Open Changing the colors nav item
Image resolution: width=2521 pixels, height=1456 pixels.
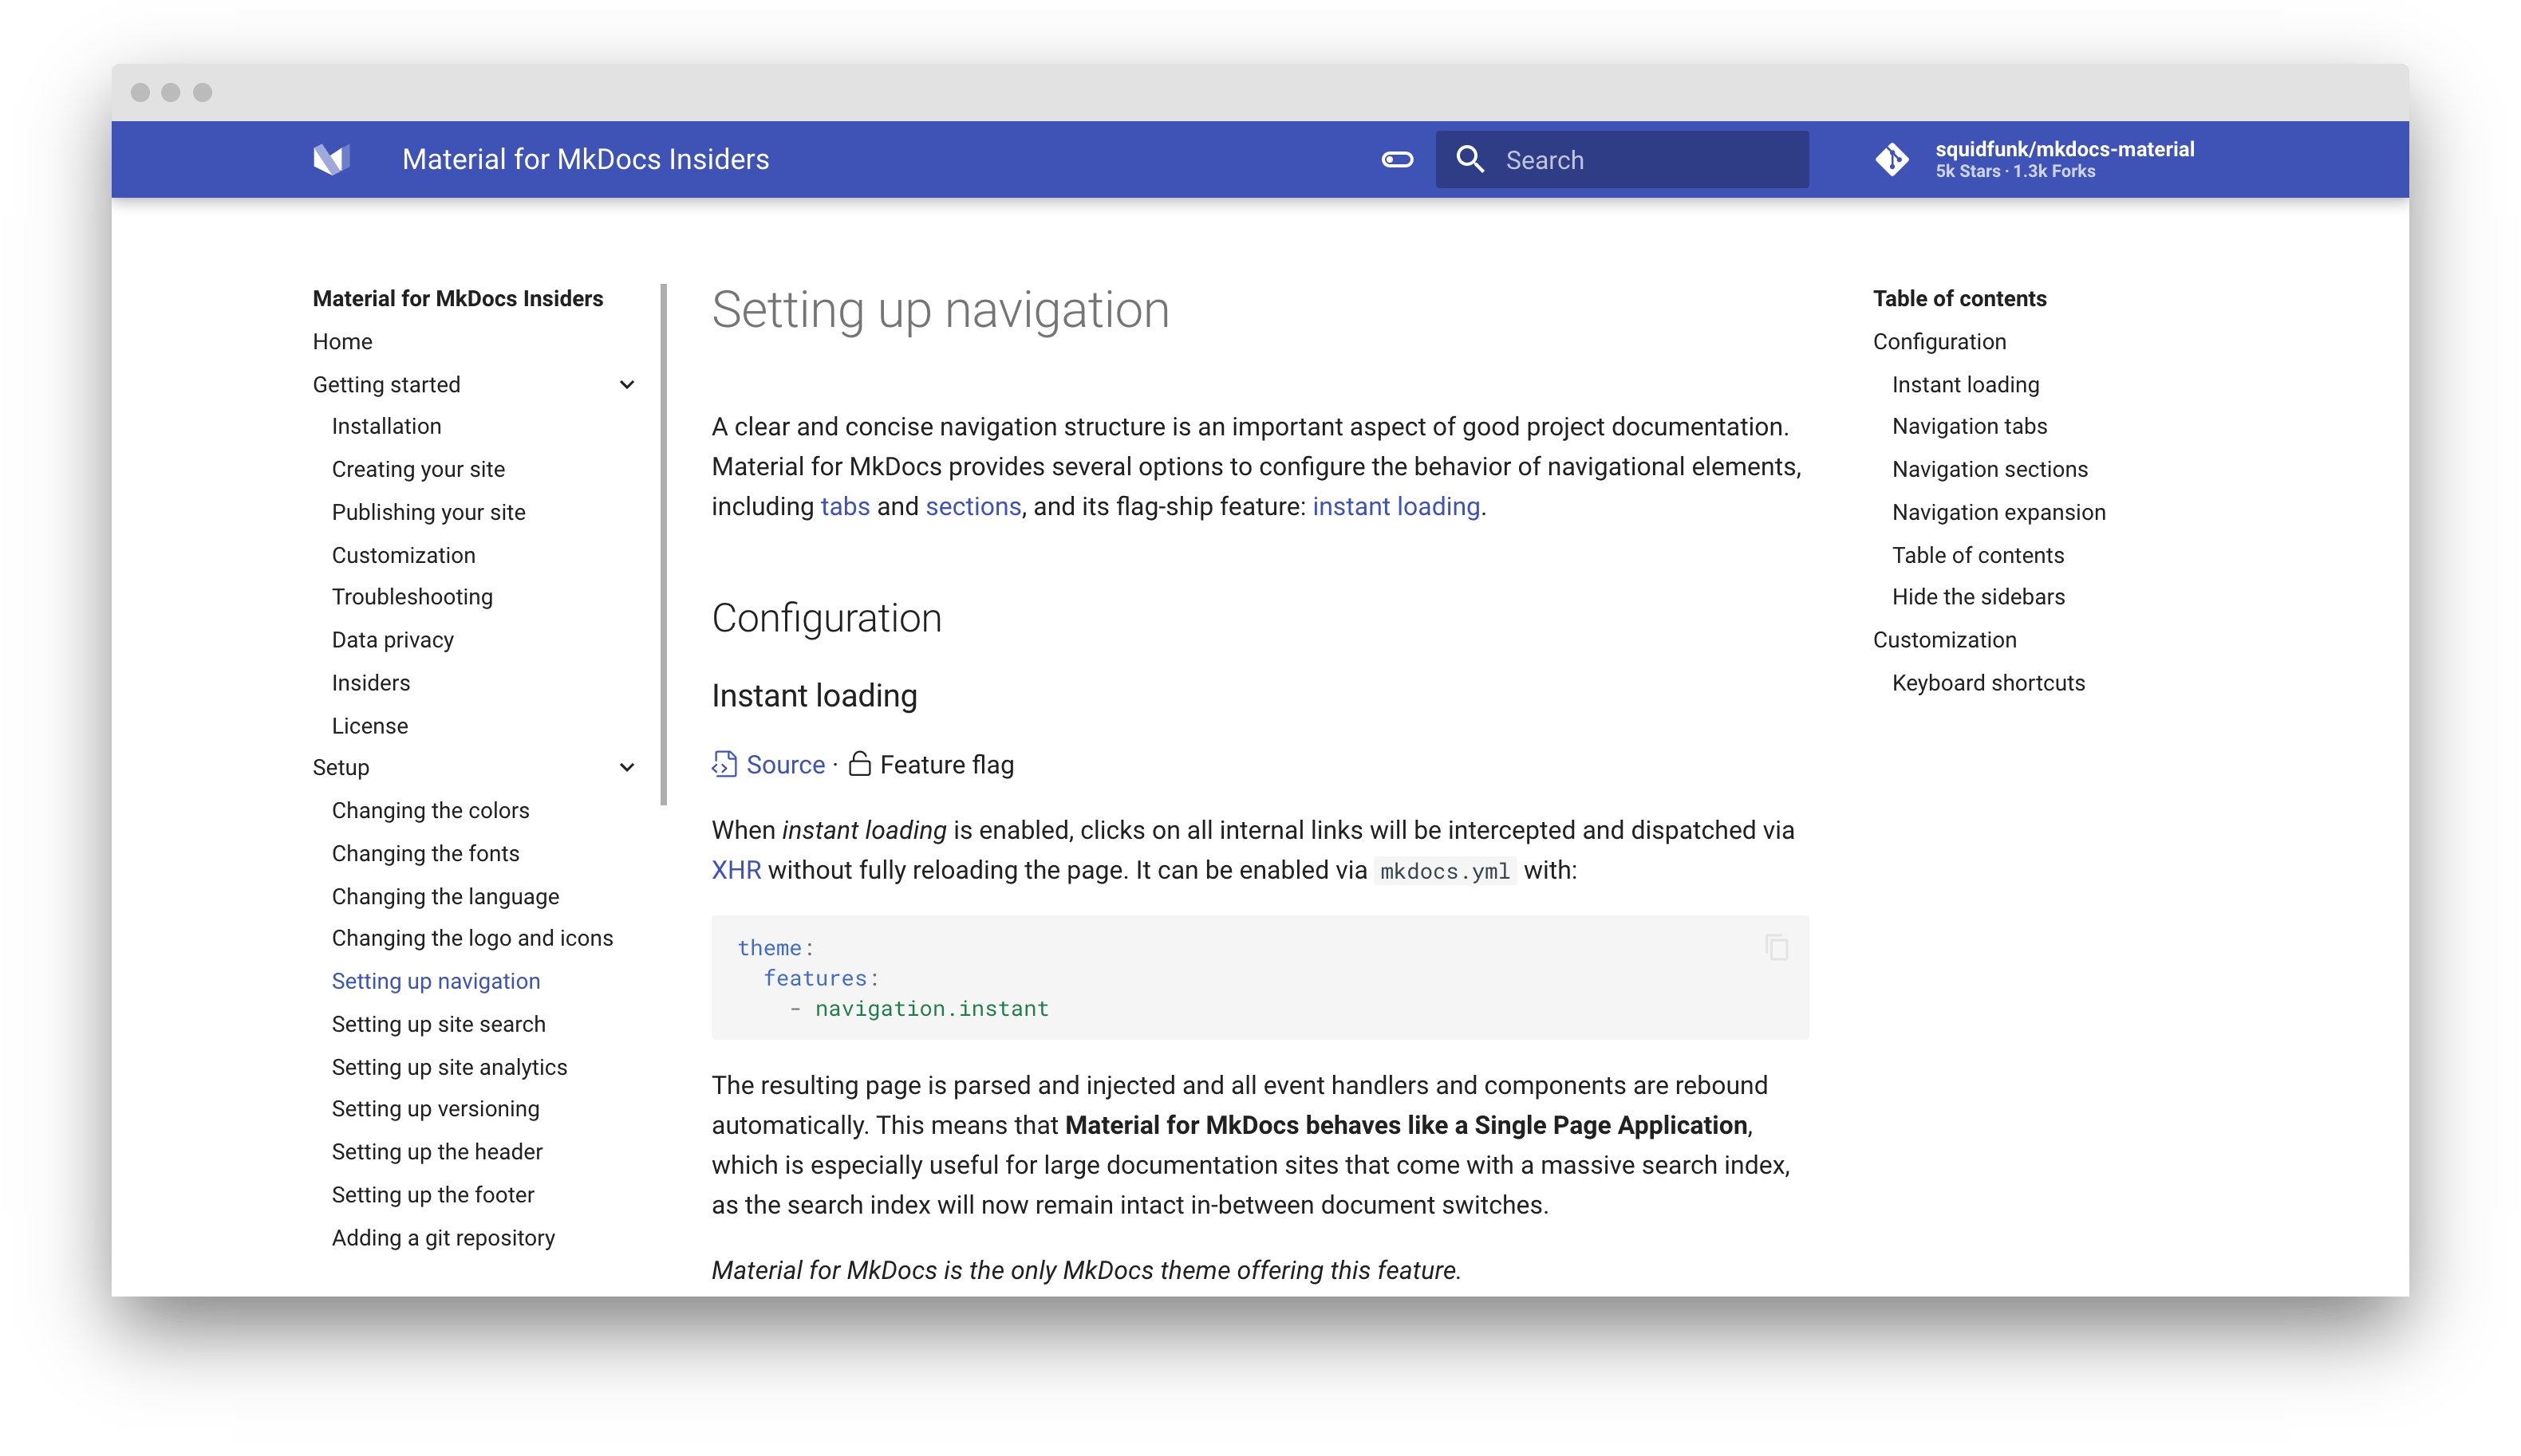(430, 811)
